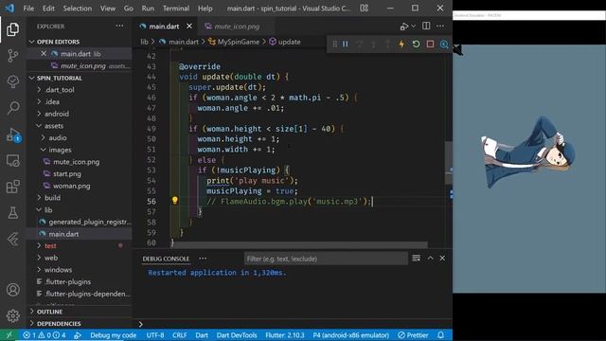Open Explorer views and more actions
Viewport: 606px width, 341px height.
tap(120, 26)
